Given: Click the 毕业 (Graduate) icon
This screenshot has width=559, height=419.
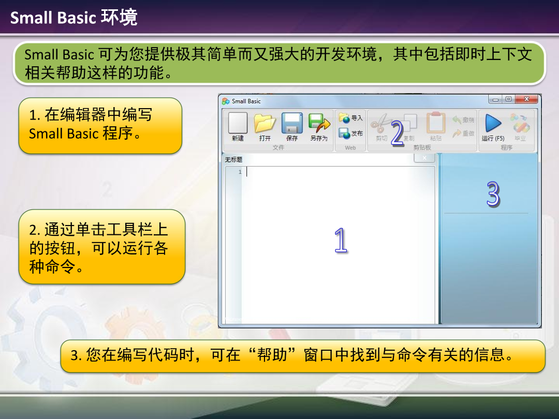Looking at the screenshot, I should tap(520, 124).
